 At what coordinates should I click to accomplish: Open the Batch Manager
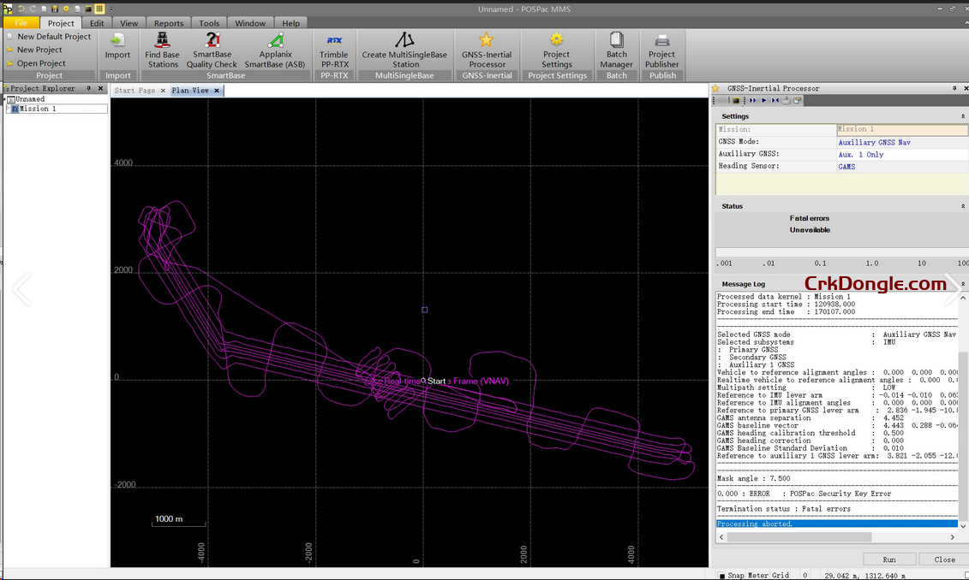tap(616, 51)
